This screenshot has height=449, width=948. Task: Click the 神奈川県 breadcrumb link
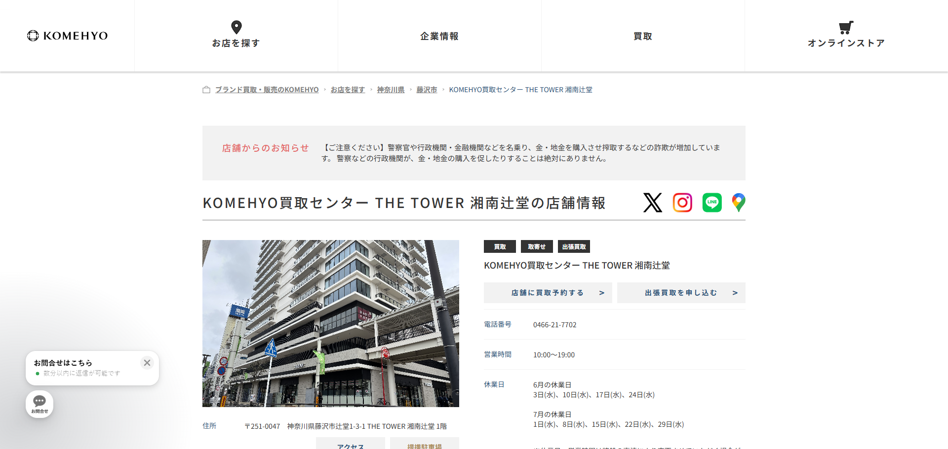click(x=391, y=90)
